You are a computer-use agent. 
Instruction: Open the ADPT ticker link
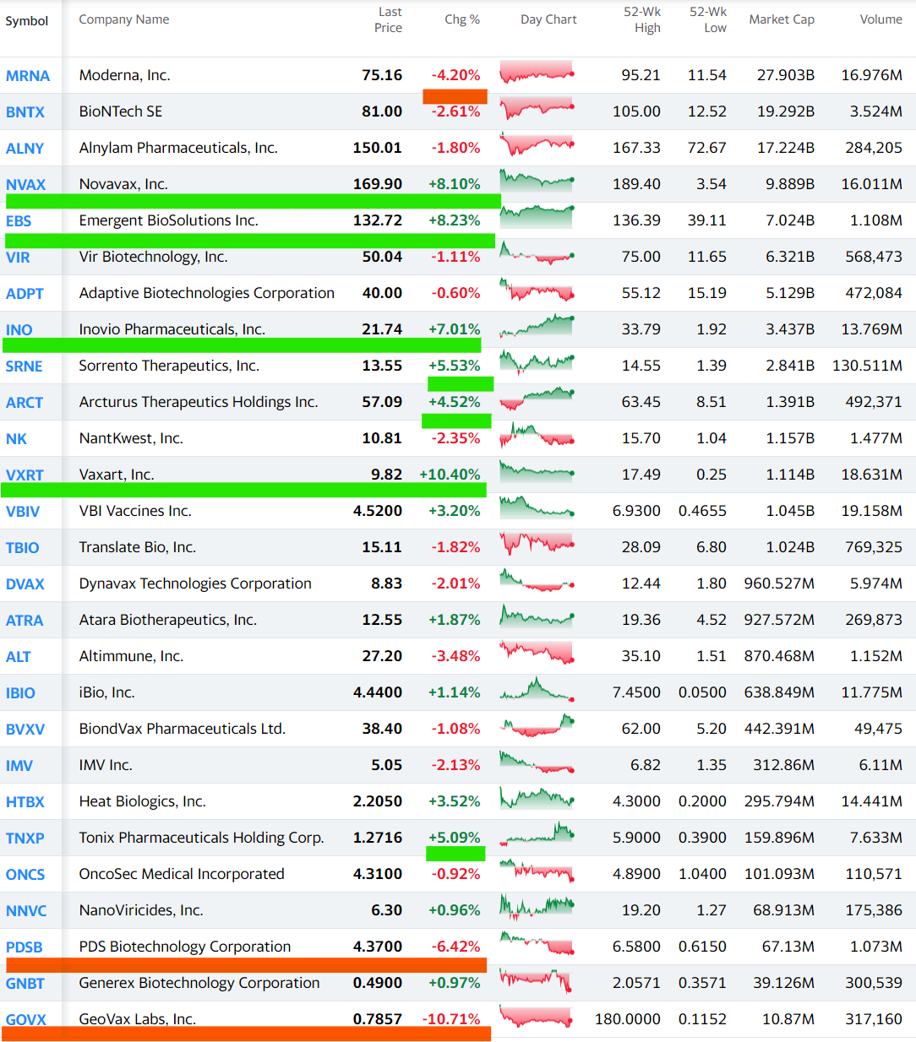[x=25, y=294]
